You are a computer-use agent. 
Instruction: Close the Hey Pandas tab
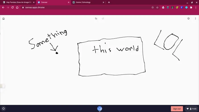34,2
